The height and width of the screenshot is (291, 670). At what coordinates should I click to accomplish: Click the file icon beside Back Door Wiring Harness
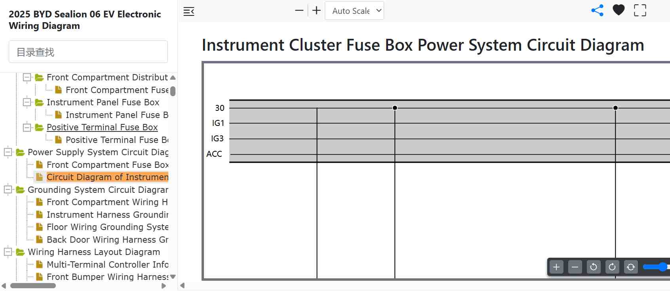(39, 240)
